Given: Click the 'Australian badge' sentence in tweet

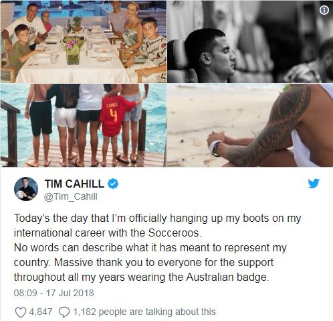Looking at the screenshot, I should tap(227, 277).
